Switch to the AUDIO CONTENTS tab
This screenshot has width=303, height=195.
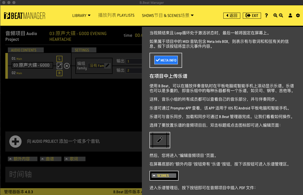[26, 50]
